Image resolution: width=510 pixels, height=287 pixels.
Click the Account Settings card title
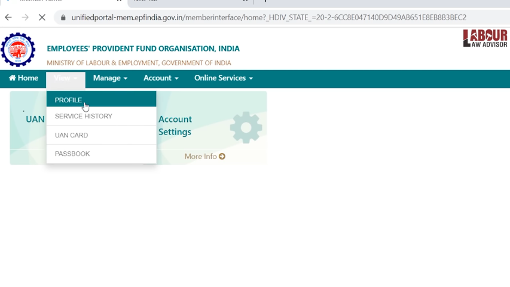pos(175,126)
